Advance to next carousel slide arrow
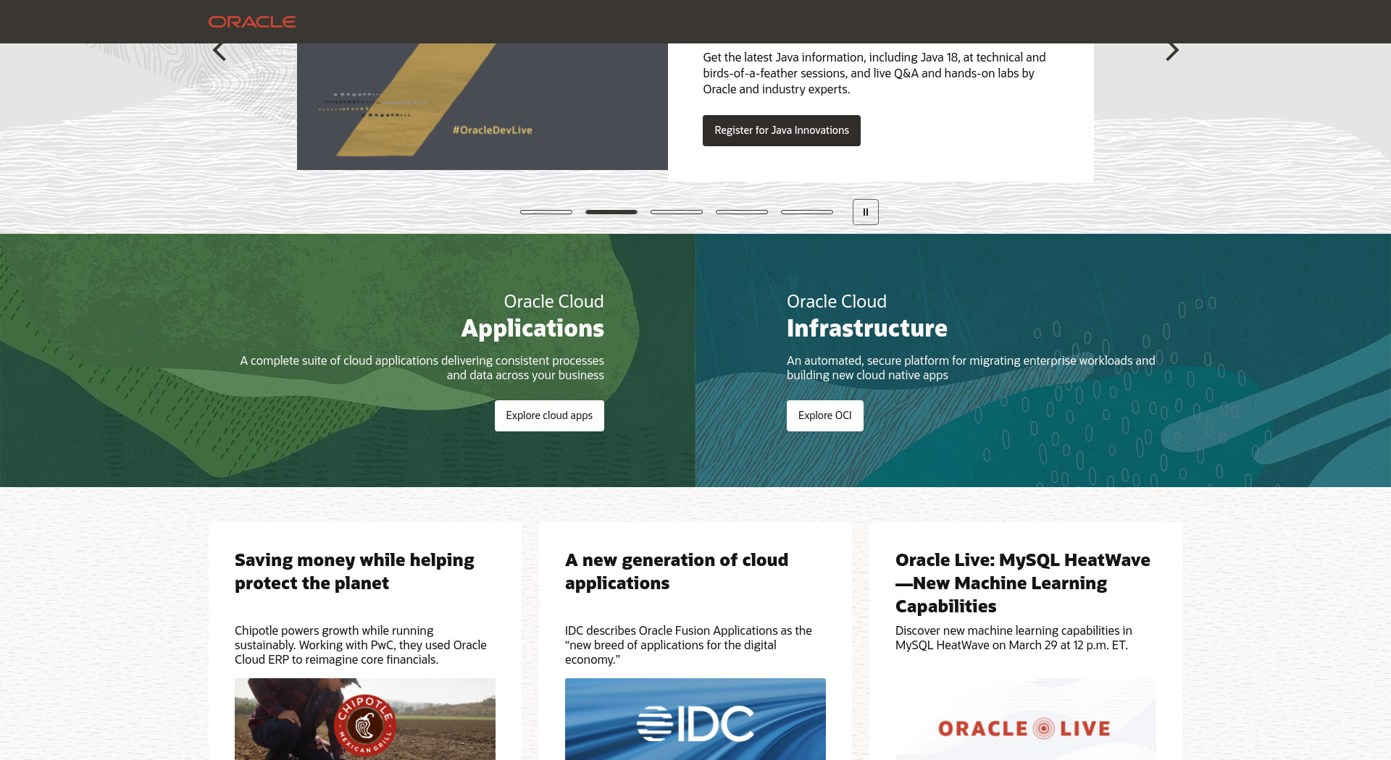 tap(1172, 51)
